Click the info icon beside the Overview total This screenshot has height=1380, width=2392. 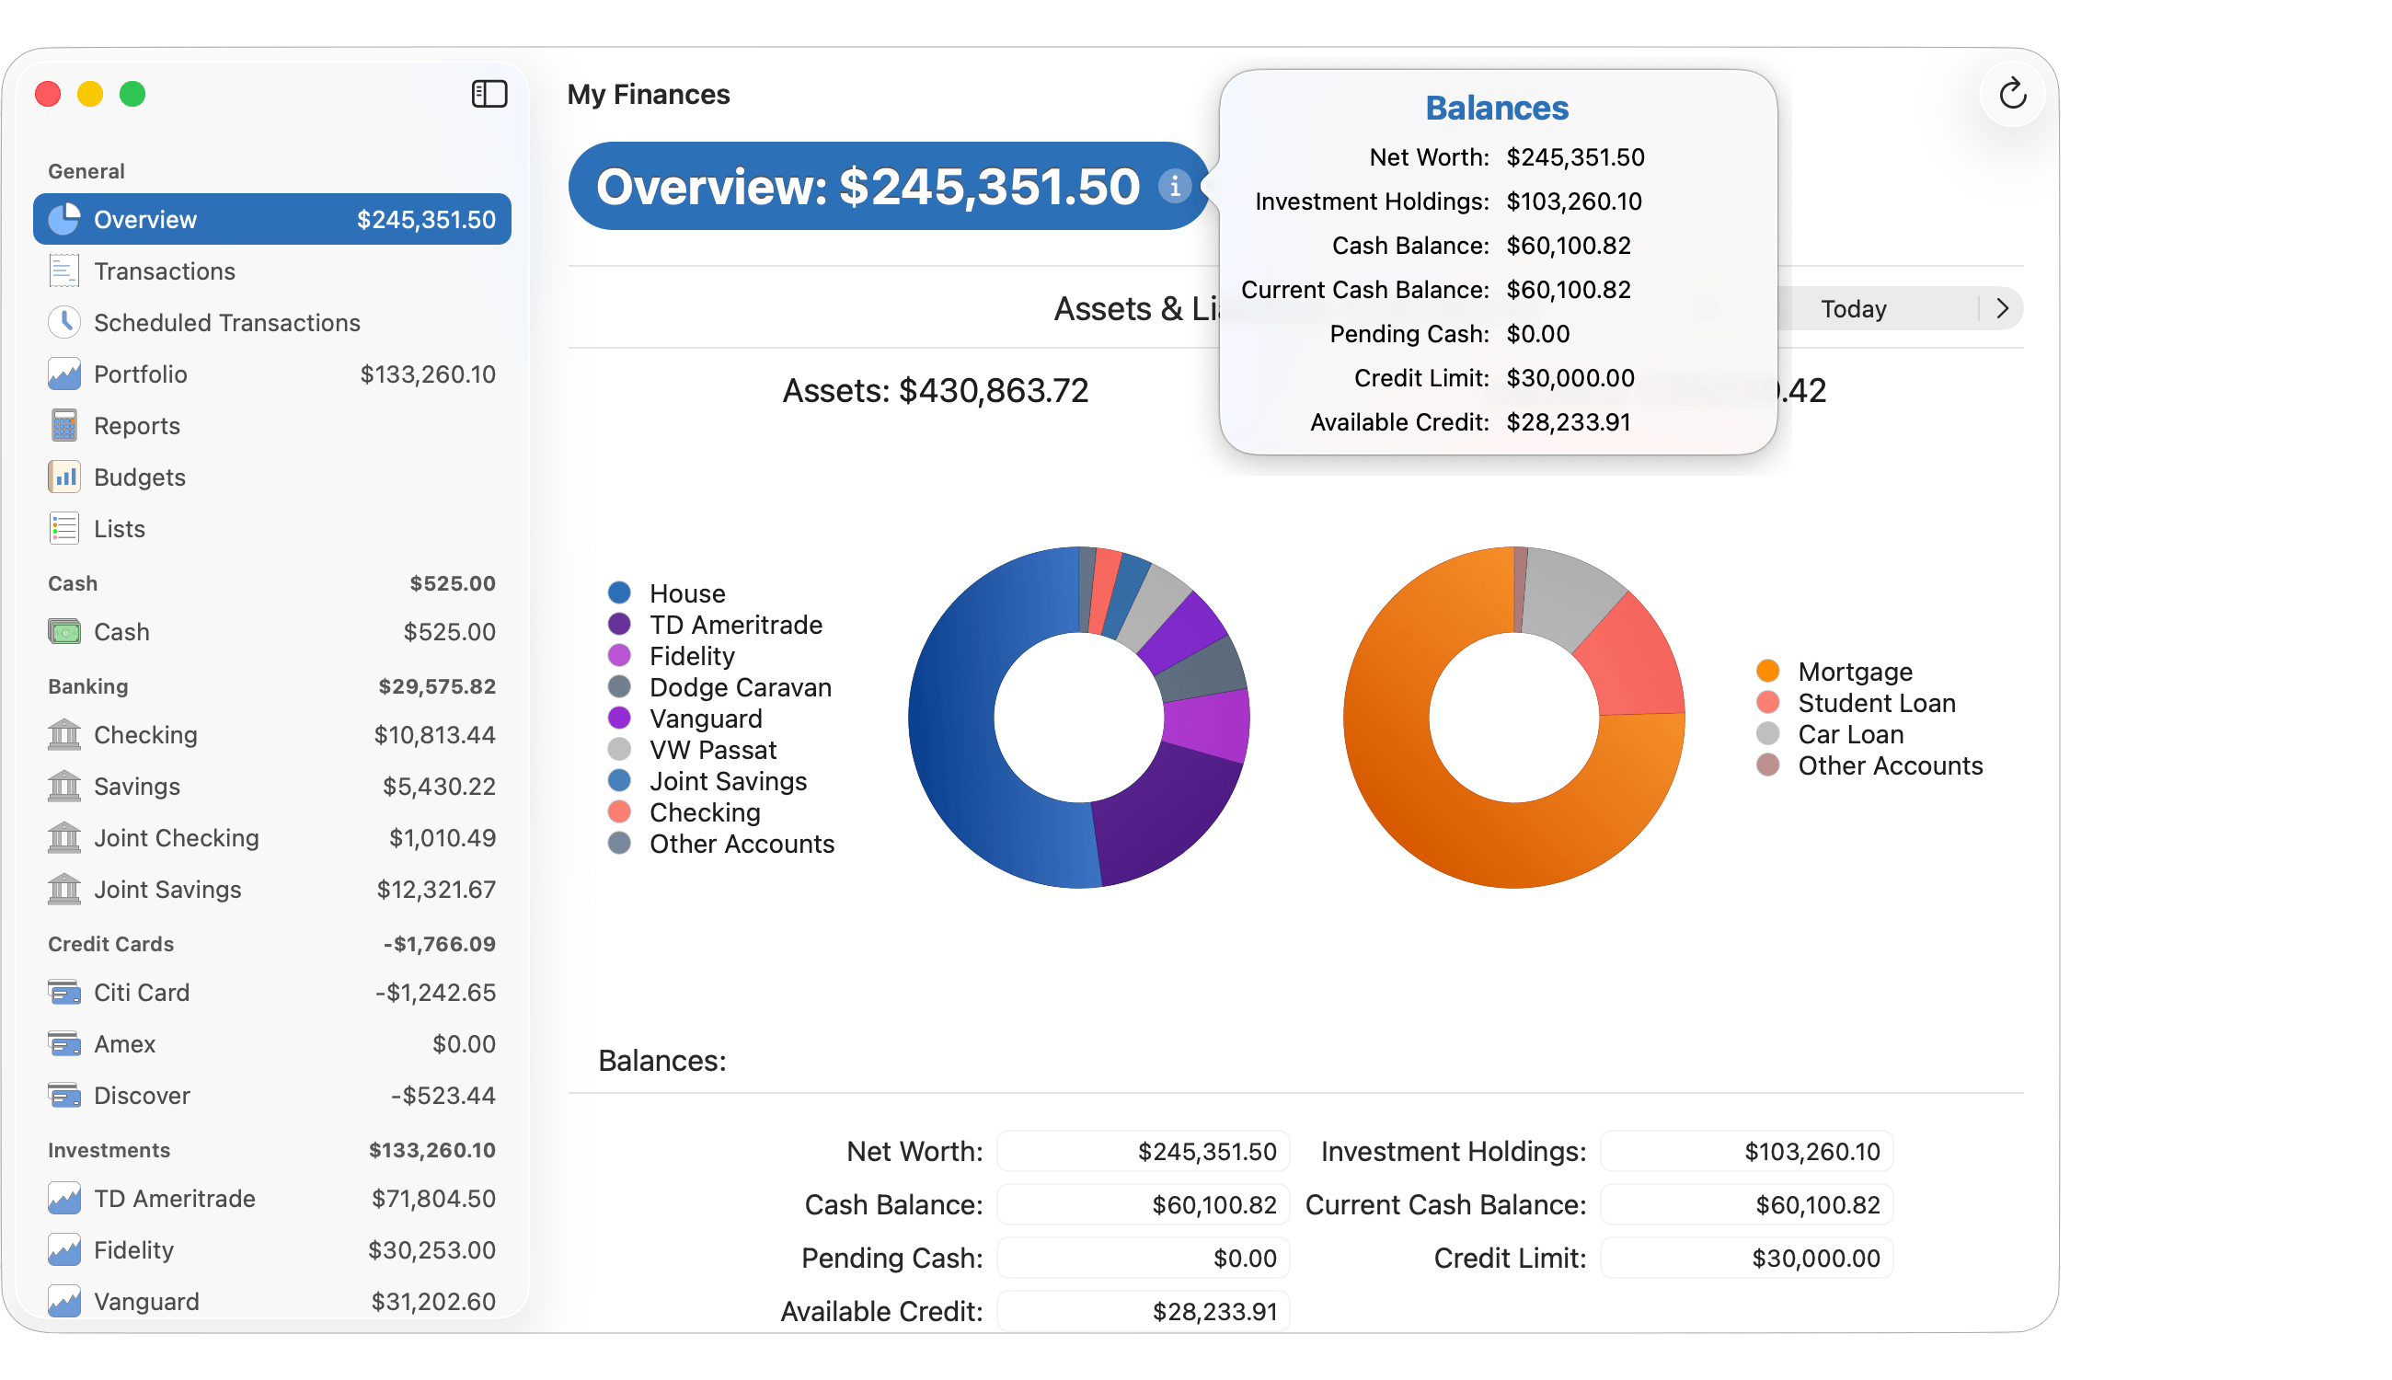point(1174,186)
